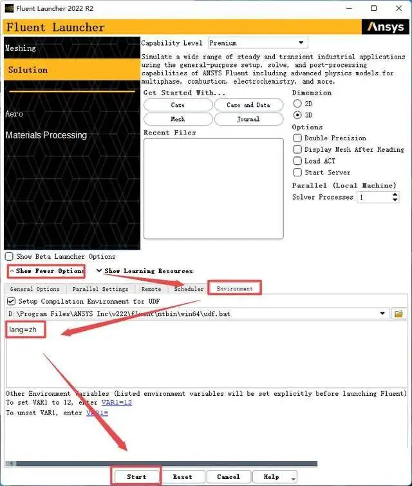Switch to the General Options tab

(35, 289)
